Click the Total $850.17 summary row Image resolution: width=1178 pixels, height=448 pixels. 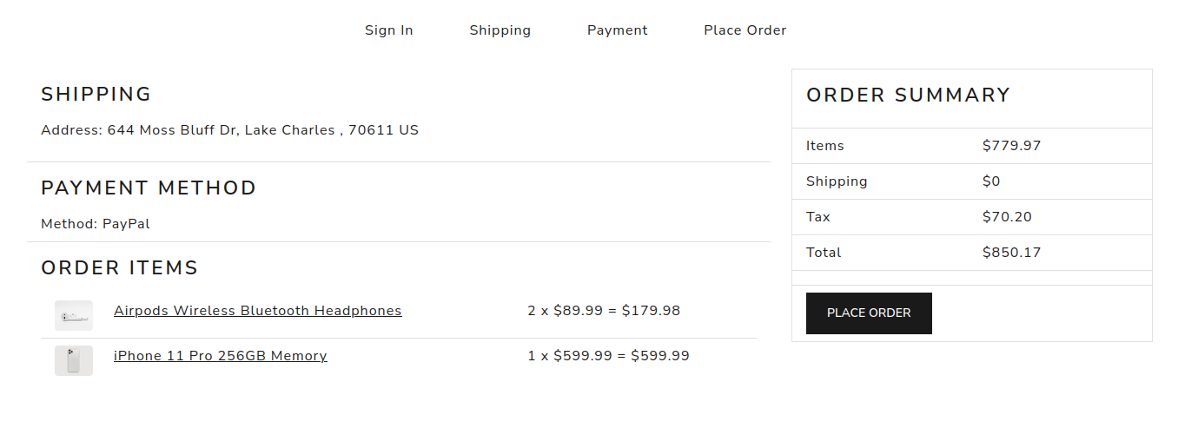tap(972, 253)
